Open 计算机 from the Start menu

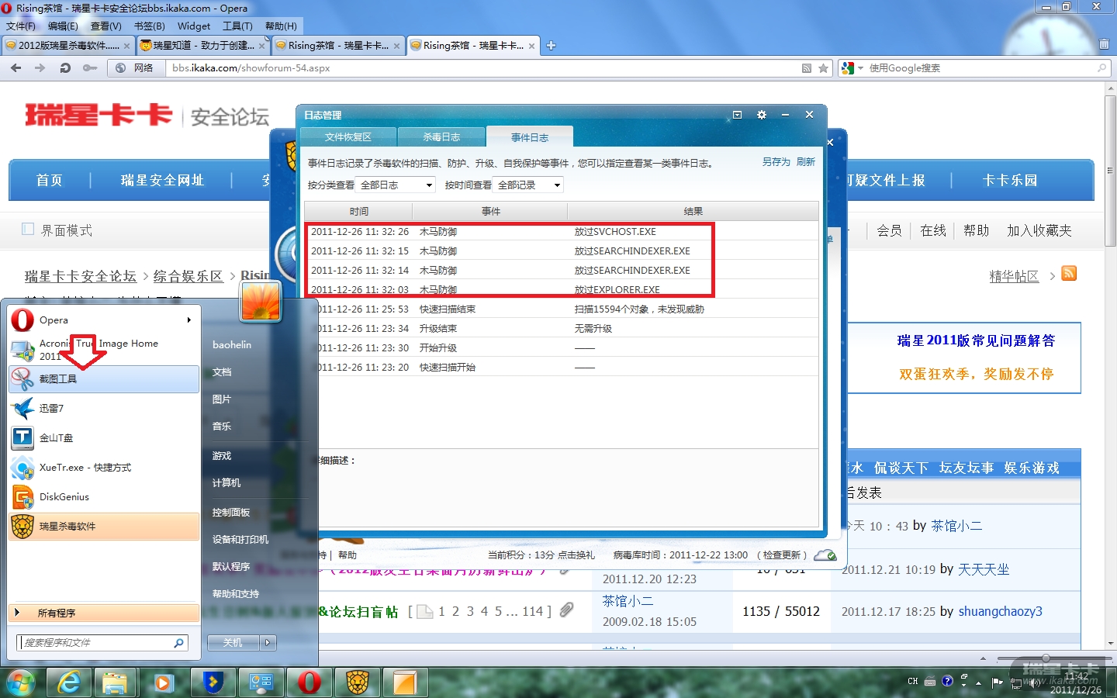pos(227,483)
